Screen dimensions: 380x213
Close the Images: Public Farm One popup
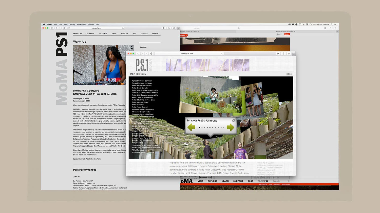tap(233, 120)
